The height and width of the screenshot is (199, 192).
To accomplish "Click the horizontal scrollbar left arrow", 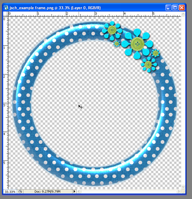I will [79, 192].
